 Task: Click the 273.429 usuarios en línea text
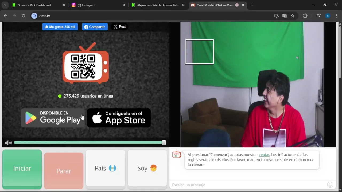pos(88,96)
